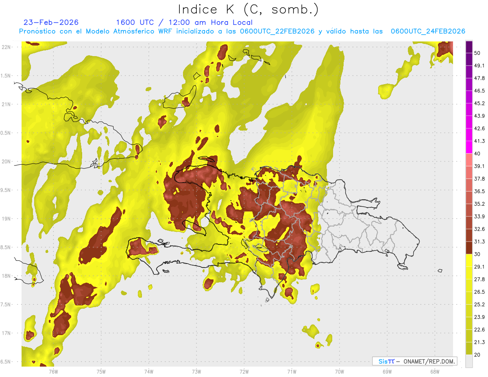Click the colorbar label "42.6"
This screenshot has height=377, width=488.
coord(479,129)
